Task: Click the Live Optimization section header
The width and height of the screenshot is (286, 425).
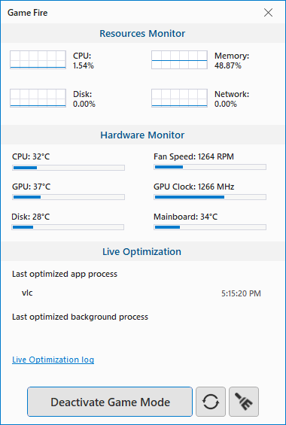Action: click(142, 251)
